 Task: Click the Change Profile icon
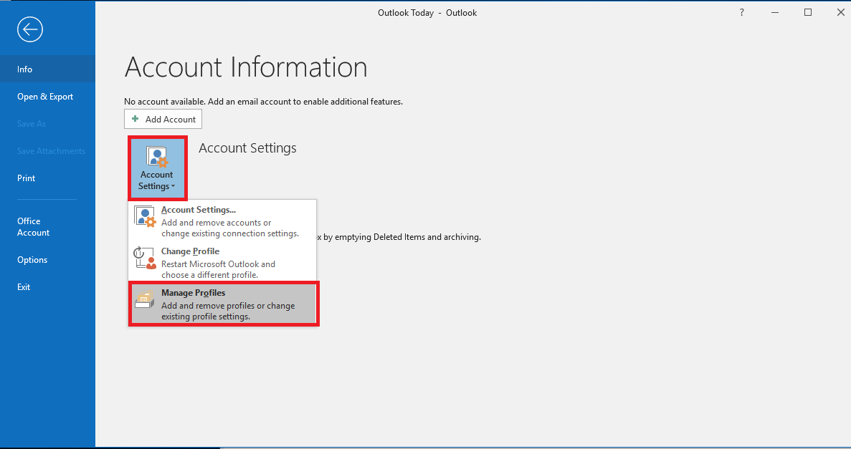[x=145, y=258]
